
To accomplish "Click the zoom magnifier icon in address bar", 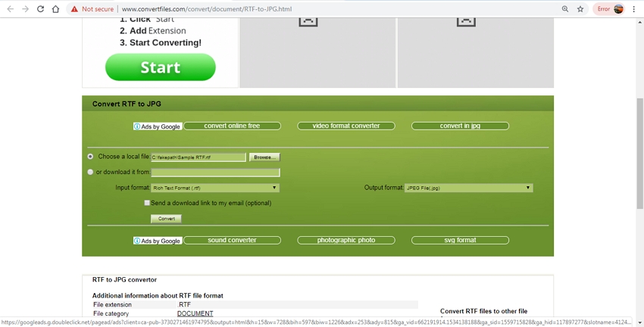I will click(x=565, y=9).
